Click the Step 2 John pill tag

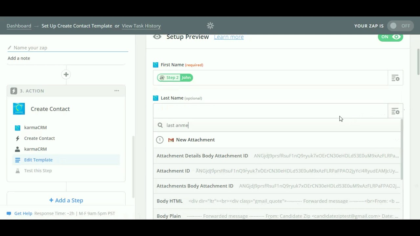pyautogui.click(x=175, y=78)
